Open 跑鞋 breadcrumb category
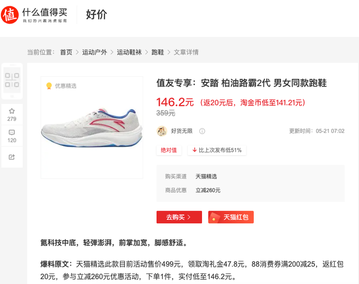Screen dimensions: 359x284 158,52
